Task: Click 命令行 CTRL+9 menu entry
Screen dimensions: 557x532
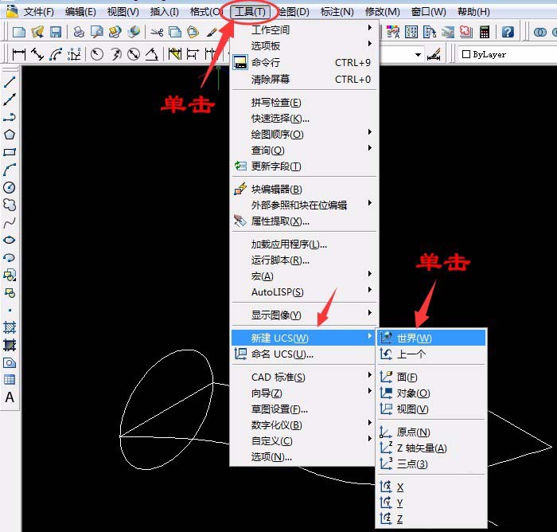Action: point(304,63)
